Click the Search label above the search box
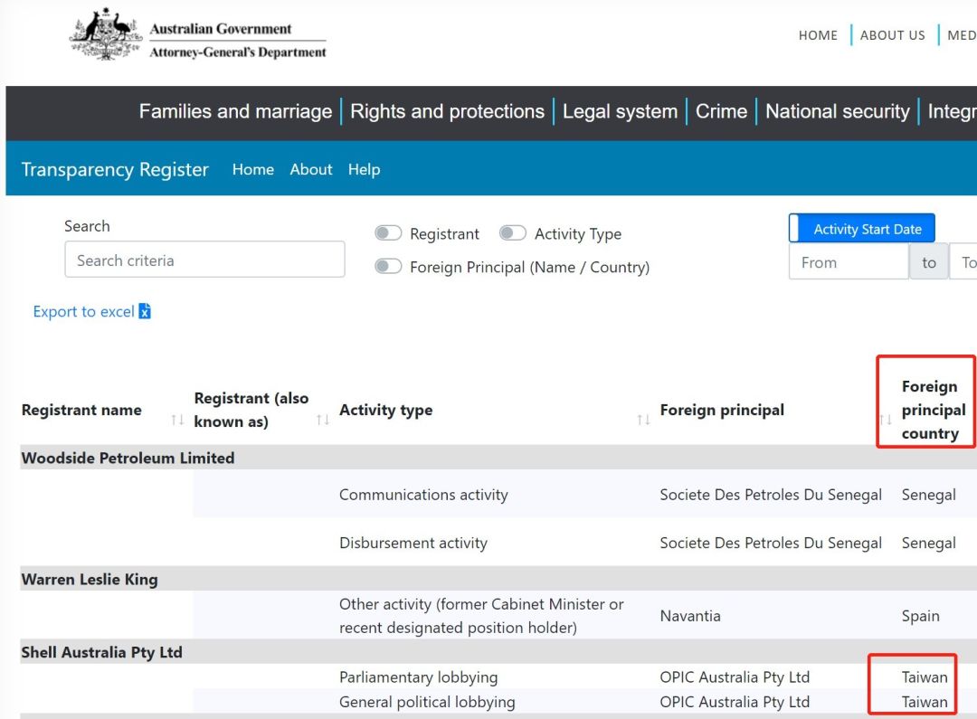The image size is (977, 719). point(87,226)
